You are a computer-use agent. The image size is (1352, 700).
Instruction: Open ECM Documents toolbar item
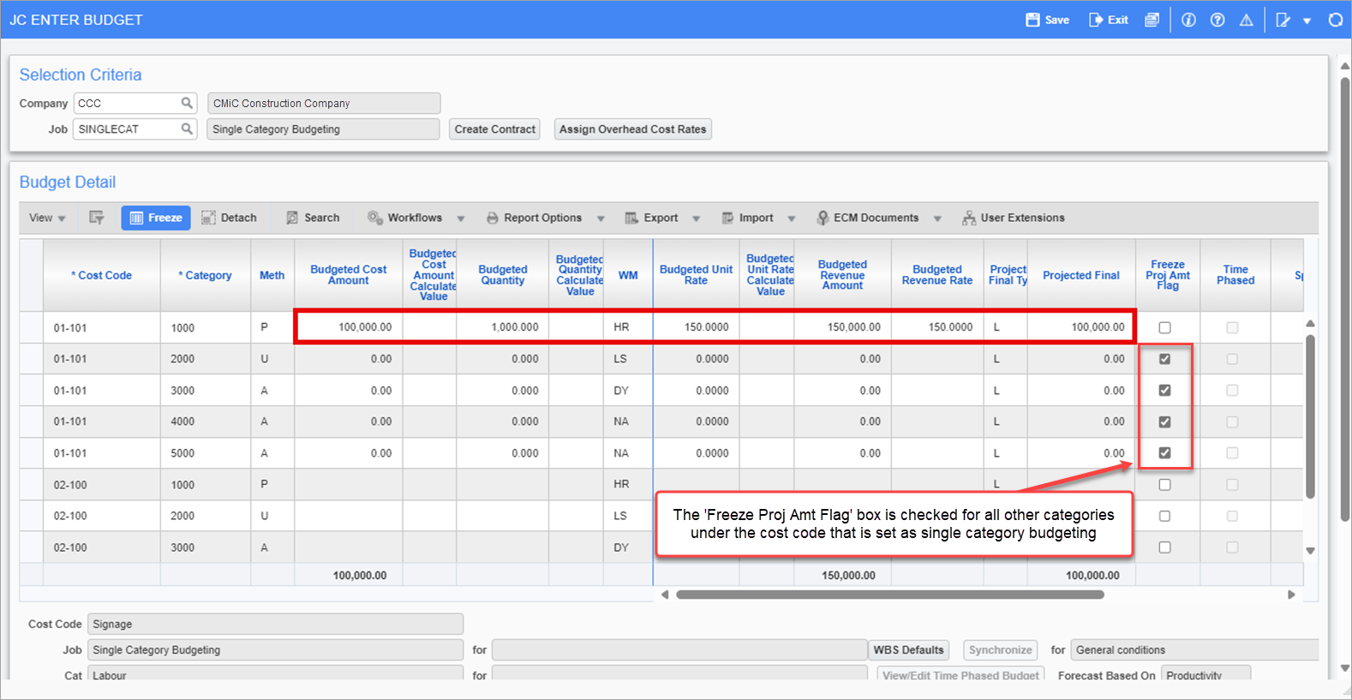coord(867,218)
